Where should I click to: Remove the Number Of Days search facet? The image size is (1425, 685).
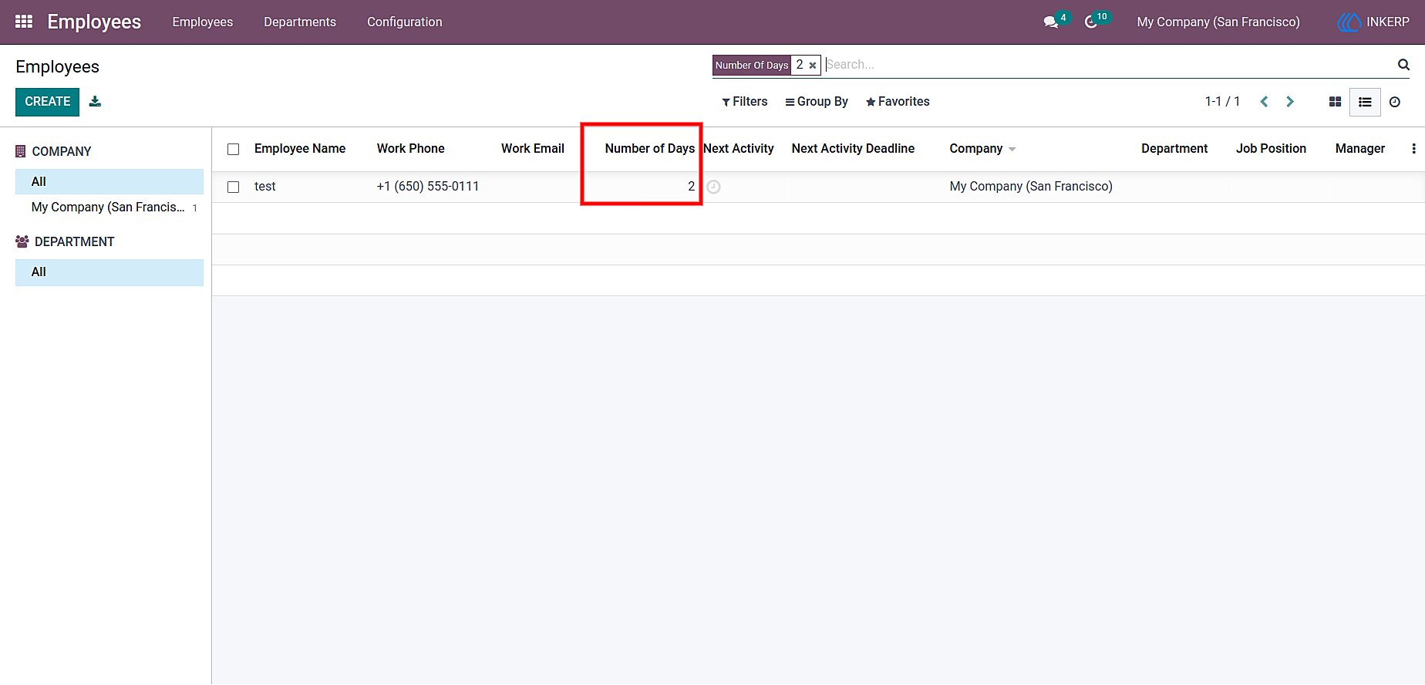click(813, 66)
